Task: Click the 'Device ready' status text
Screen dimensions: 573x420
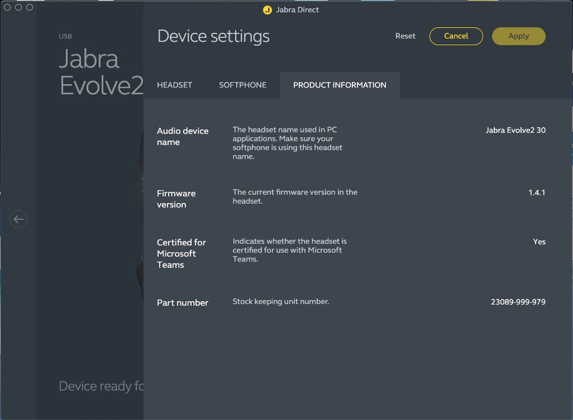Action: point(101,386)
